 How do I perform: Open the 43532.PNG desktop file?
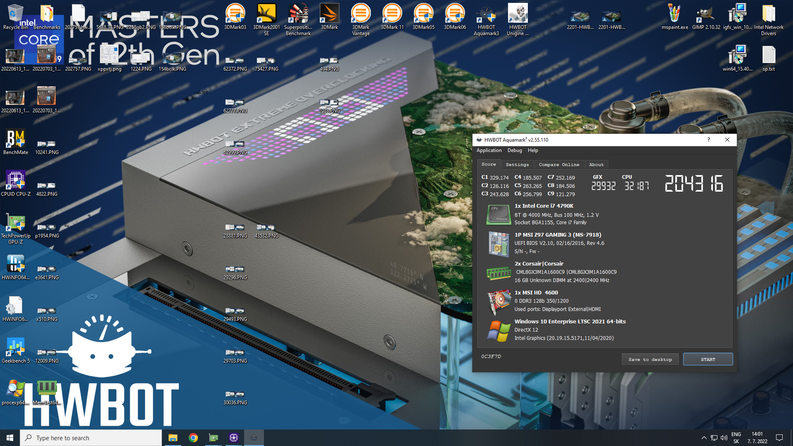(x=266, y=230)
